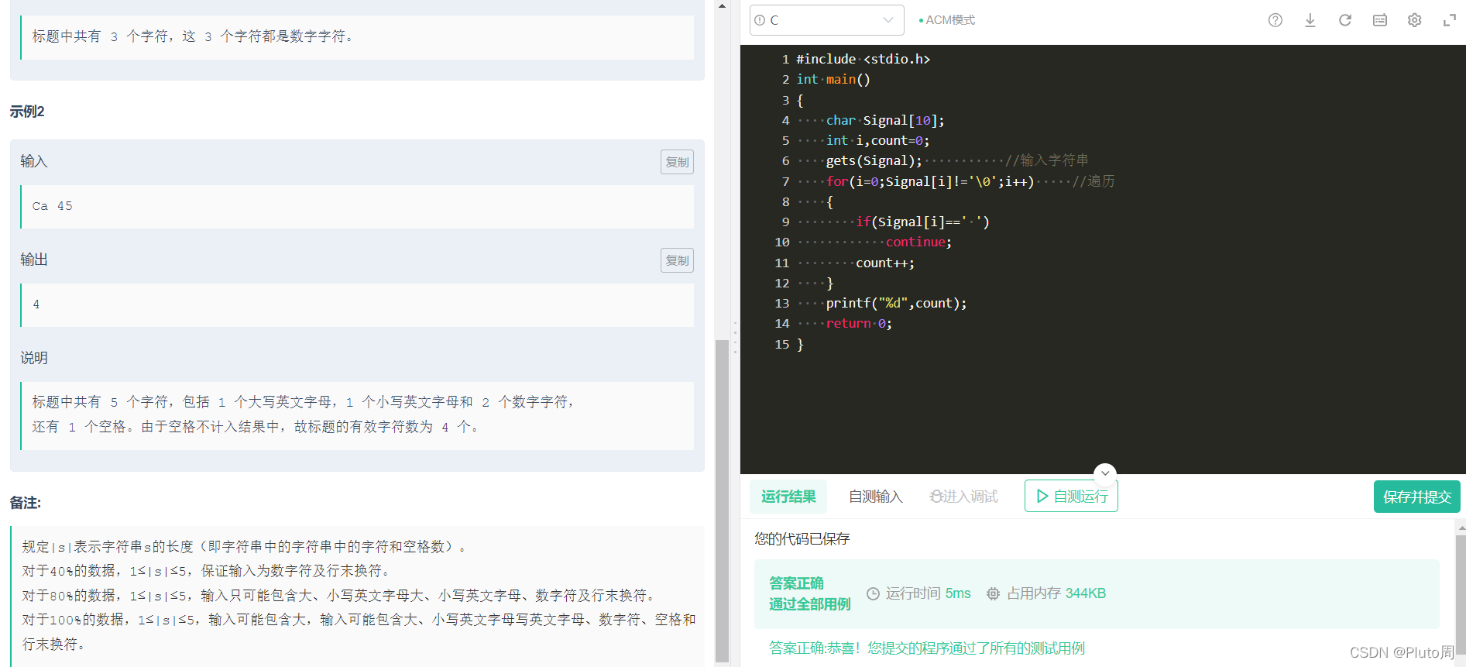Image resolution: width=1466 pixels, height=667 pixels.
Task: Collapse the result panel with chevron
Action: coord(1105,473)
